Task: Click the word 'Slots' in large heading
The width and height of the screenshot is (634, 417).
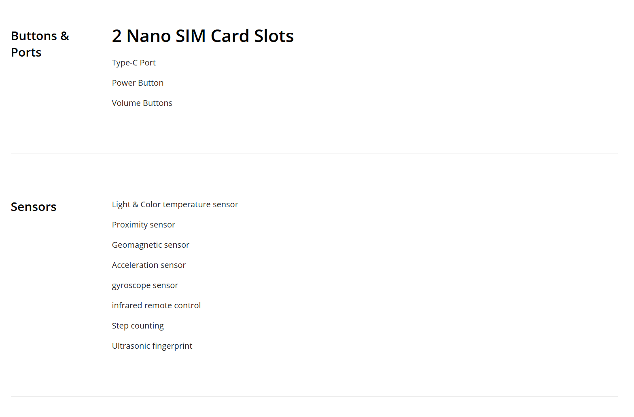Action: (274, 36)
